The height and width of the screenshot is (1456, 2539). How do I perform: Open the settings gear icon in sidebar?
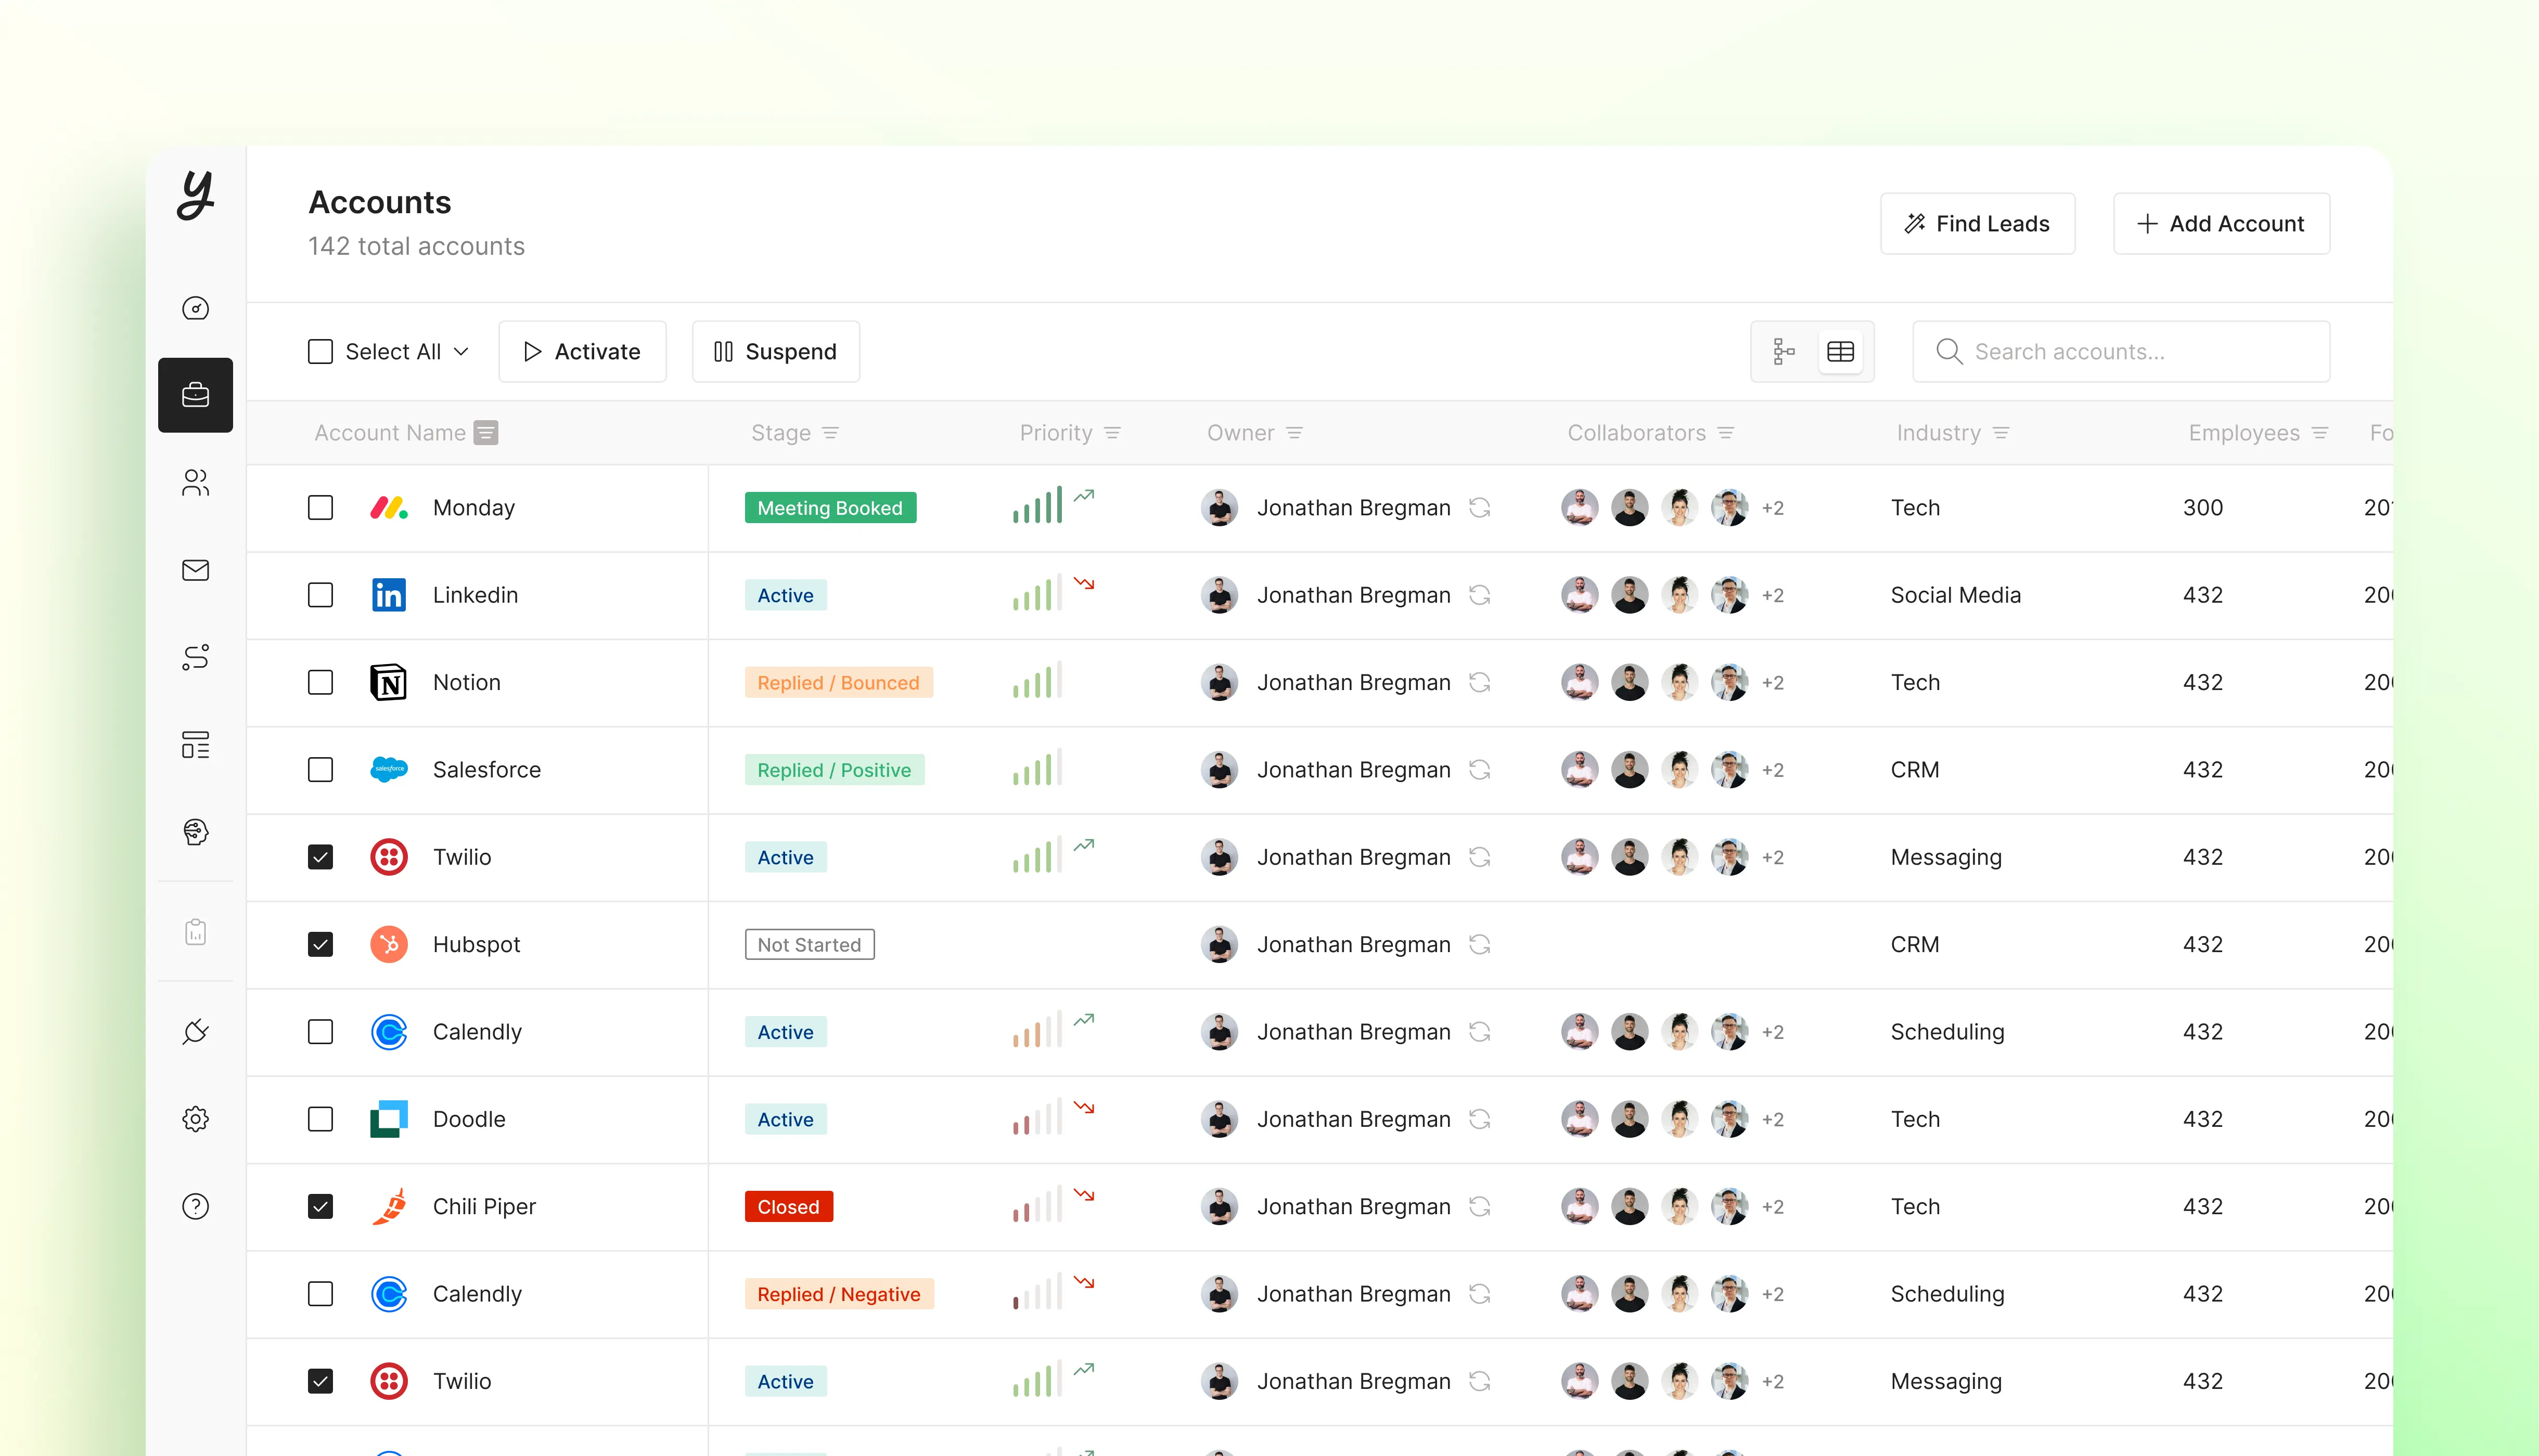[195, 1119]
